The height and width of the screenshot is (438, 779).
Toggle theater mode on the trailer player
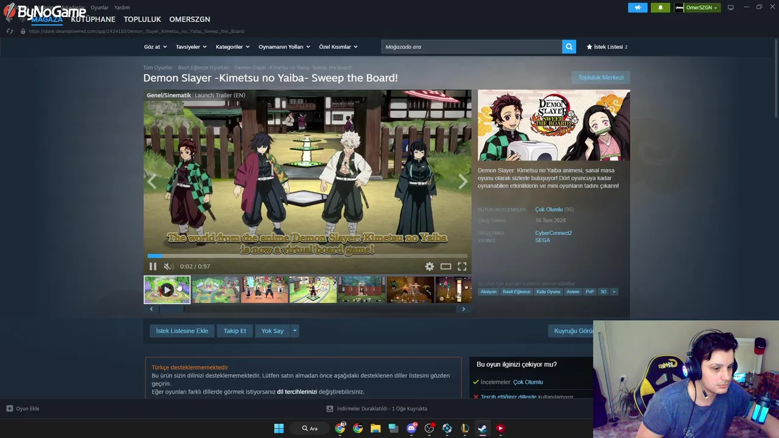tap(446, 266)
